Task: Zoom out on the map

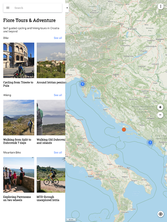Action: [x=160, y=115]
